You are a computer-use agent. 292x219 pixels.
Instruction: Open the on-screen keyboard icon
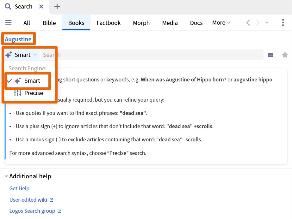(x=270, y=55)
